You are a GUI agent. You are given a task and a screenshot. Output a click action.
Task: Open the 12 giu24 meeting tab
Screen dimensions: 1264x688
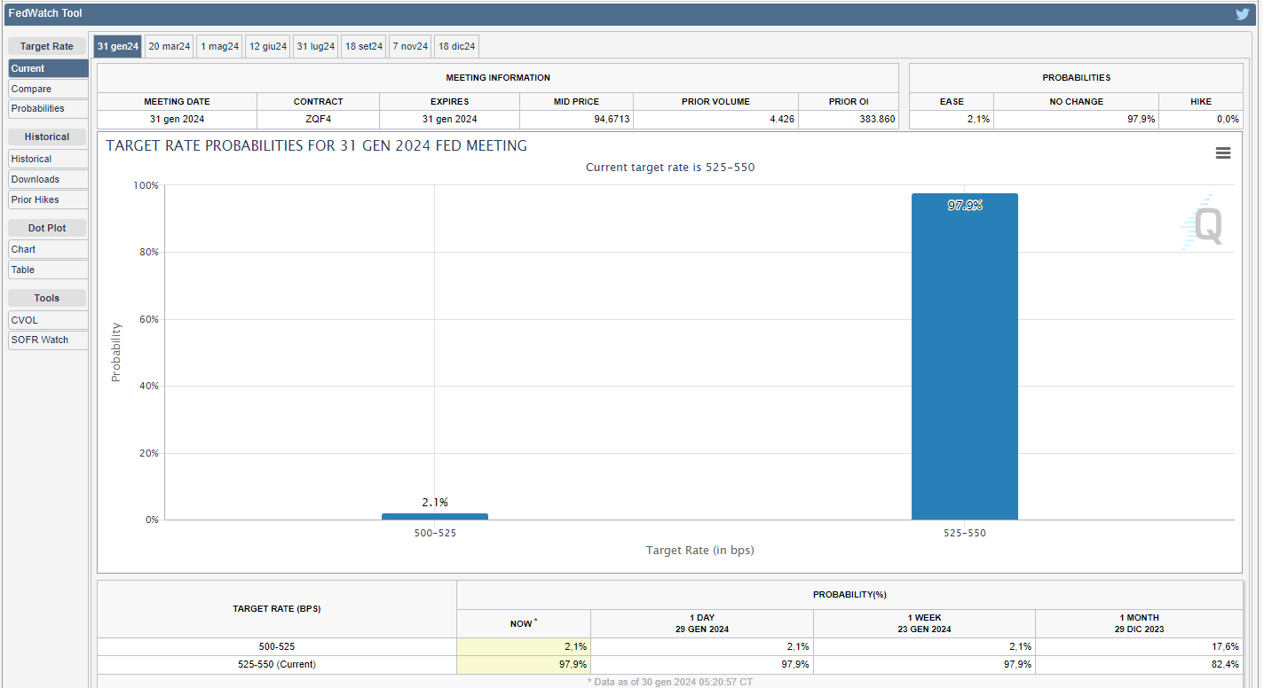268,46
